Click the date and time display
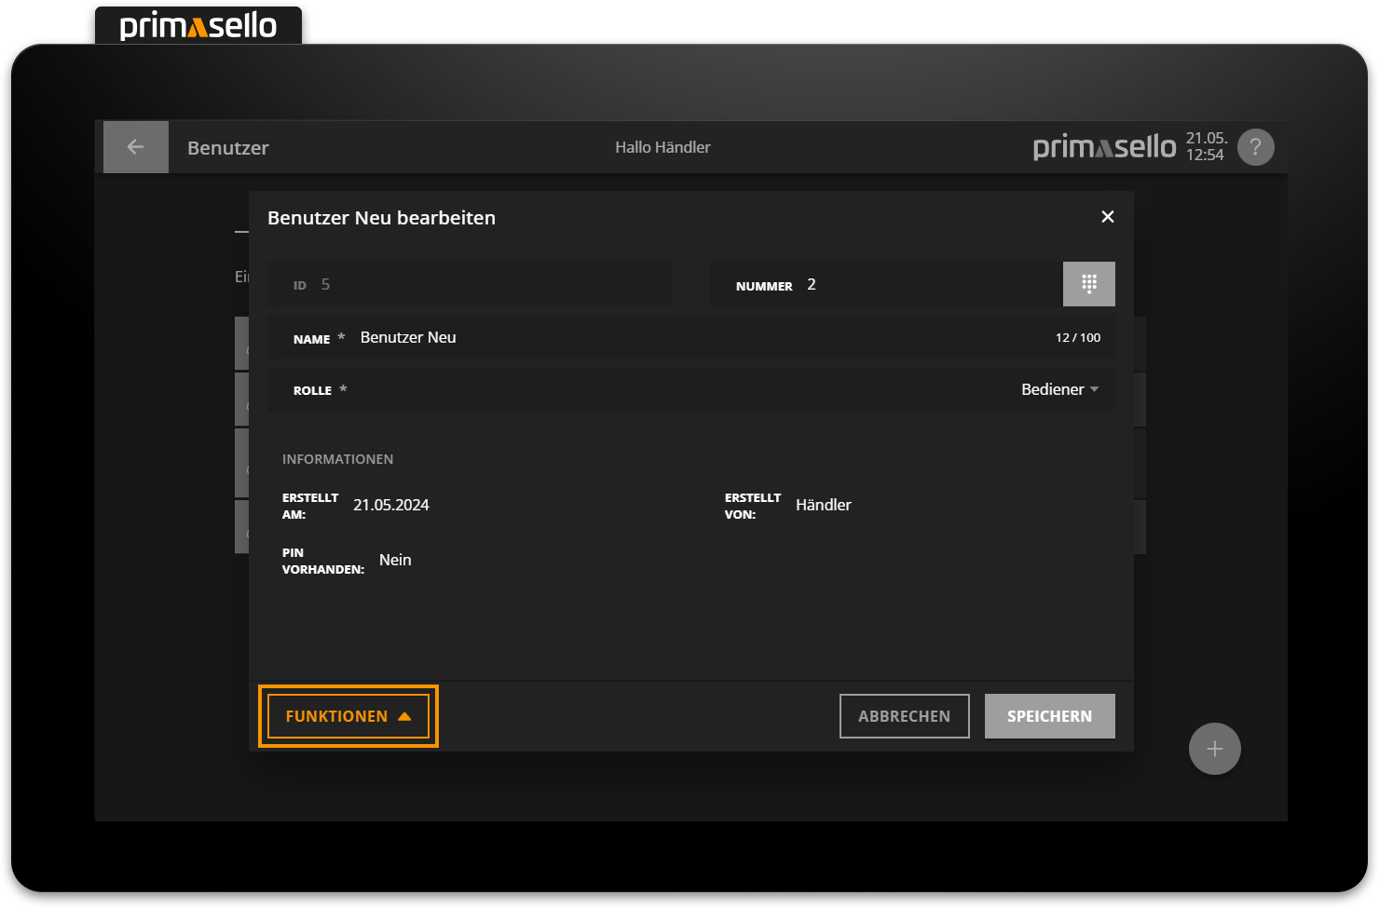 coord(1206,147)
